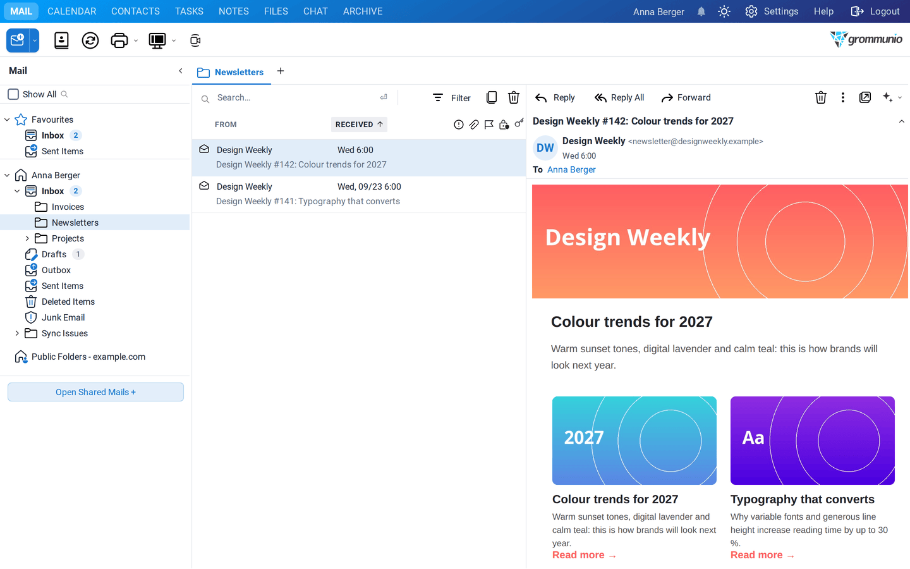Click the RECEIVED column sort header

[359, 125]
